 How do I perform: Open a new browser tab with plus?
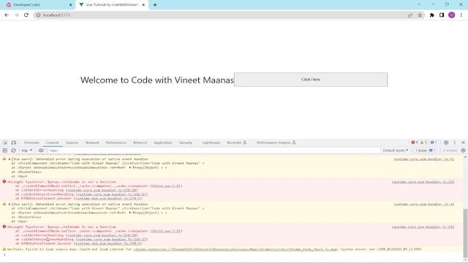[155, 5]
